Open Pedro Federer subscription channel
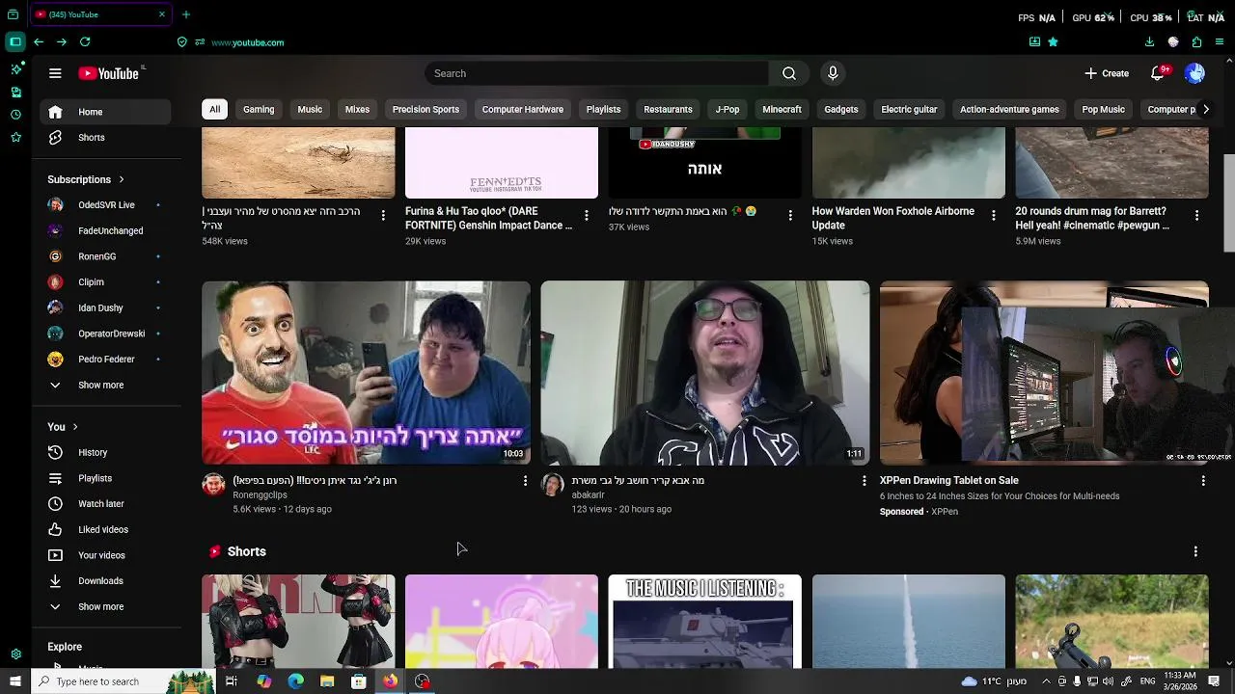The width and height of the screenshot is (1235, 694). click(105, 360)
